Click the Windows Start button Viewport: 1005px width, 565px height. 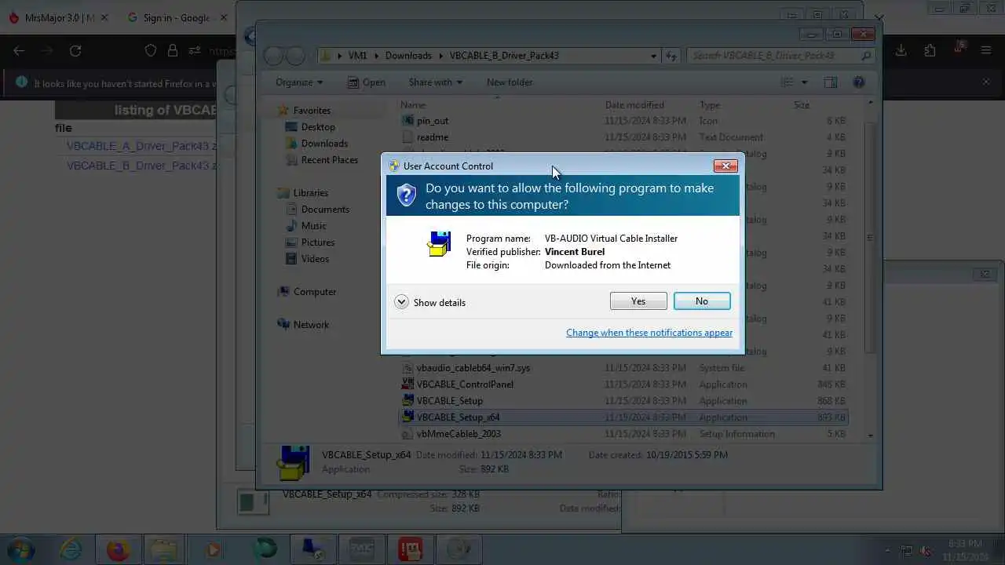(x=20, y=549)
